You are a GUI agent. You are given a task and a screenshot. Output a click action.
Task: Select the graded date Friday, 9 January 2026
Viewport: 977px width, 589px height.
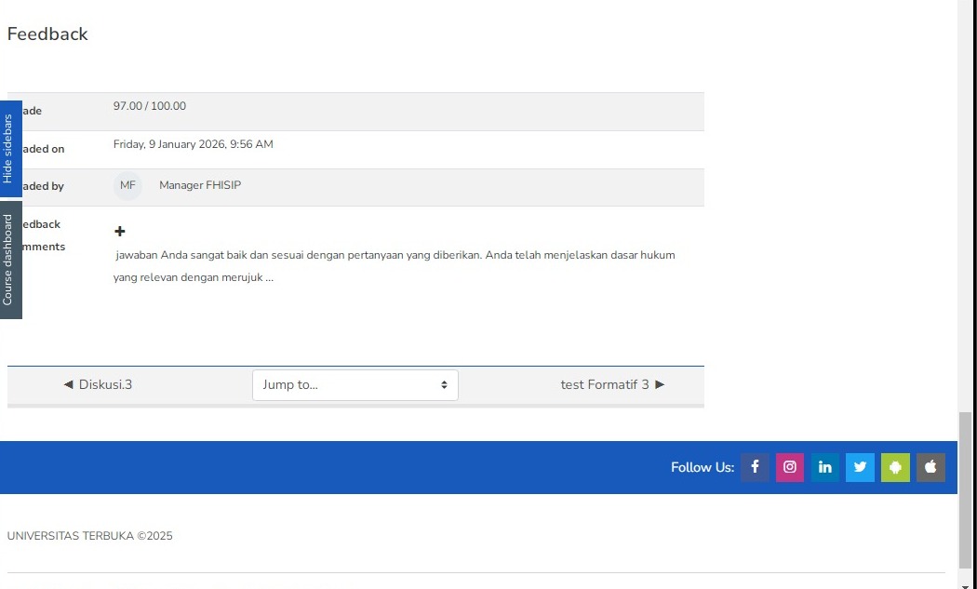[194, 144]
